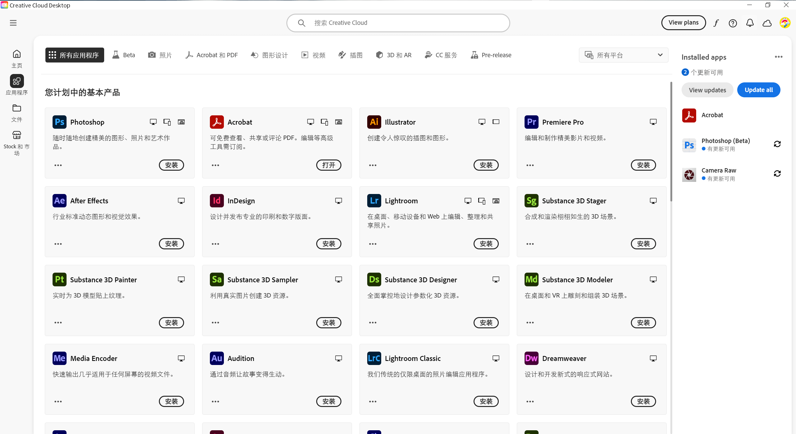The image size is (796, 434).
Task: Open Installed apps more options menu
Action: (778, 57)
